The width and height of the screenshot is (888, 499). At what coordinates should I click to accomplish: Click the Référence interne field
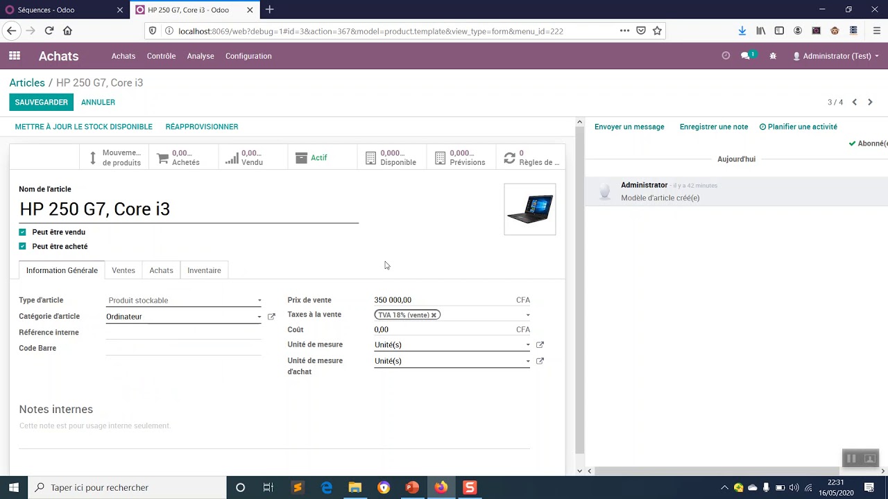click(x=184, y=332)
